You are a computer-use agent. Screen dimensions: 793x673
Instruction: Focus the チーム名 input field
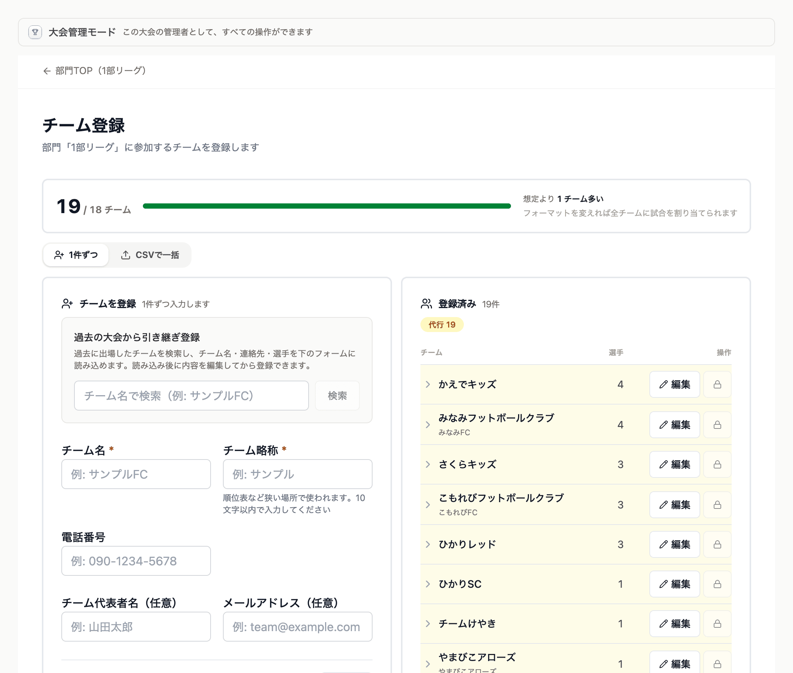click(136, 474)
